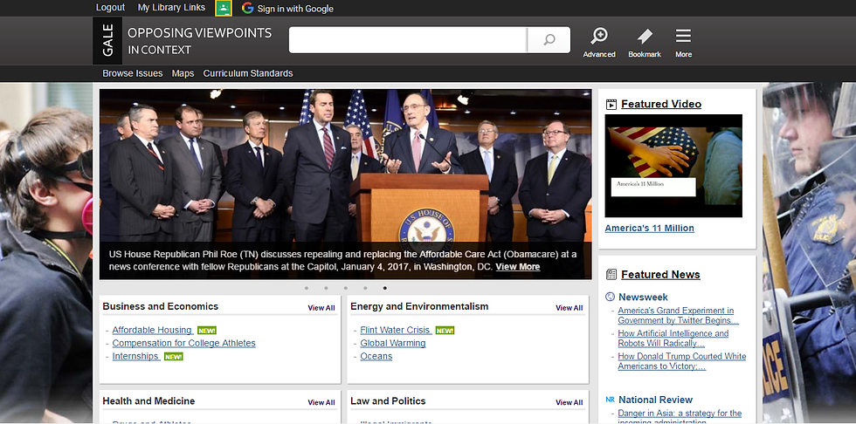Click View All for Energy and Environmentalism
Viewport: 856px width, 424px height.
point(569,308)
